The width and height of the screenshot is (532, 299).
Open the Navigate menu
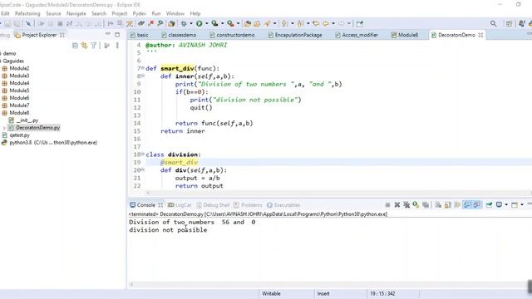(x=76, y=13)
